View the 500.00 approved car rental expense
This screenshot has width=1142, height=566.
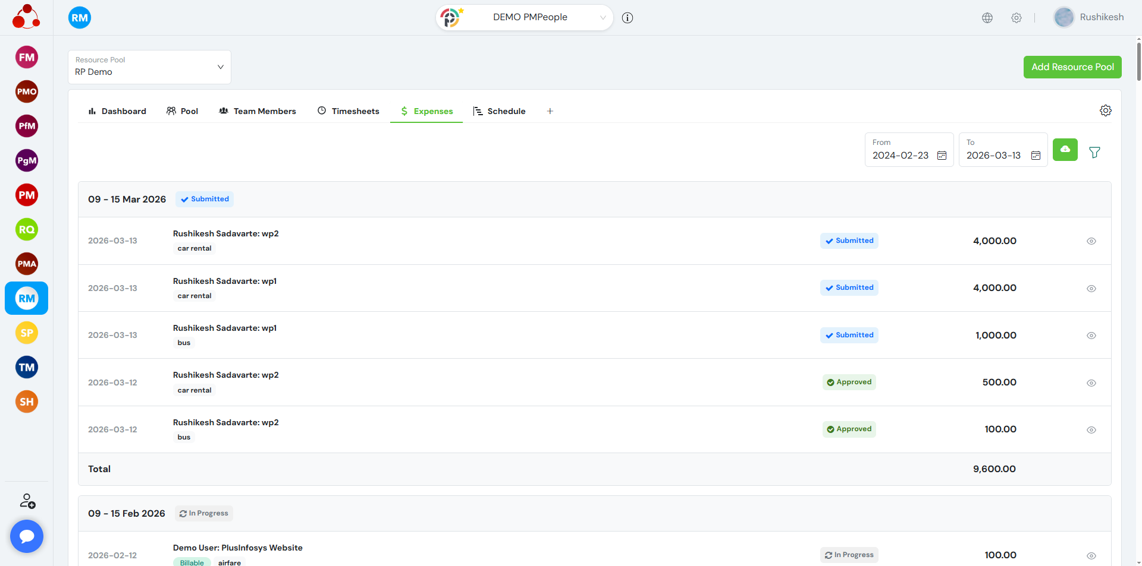tap(1091, 383)
